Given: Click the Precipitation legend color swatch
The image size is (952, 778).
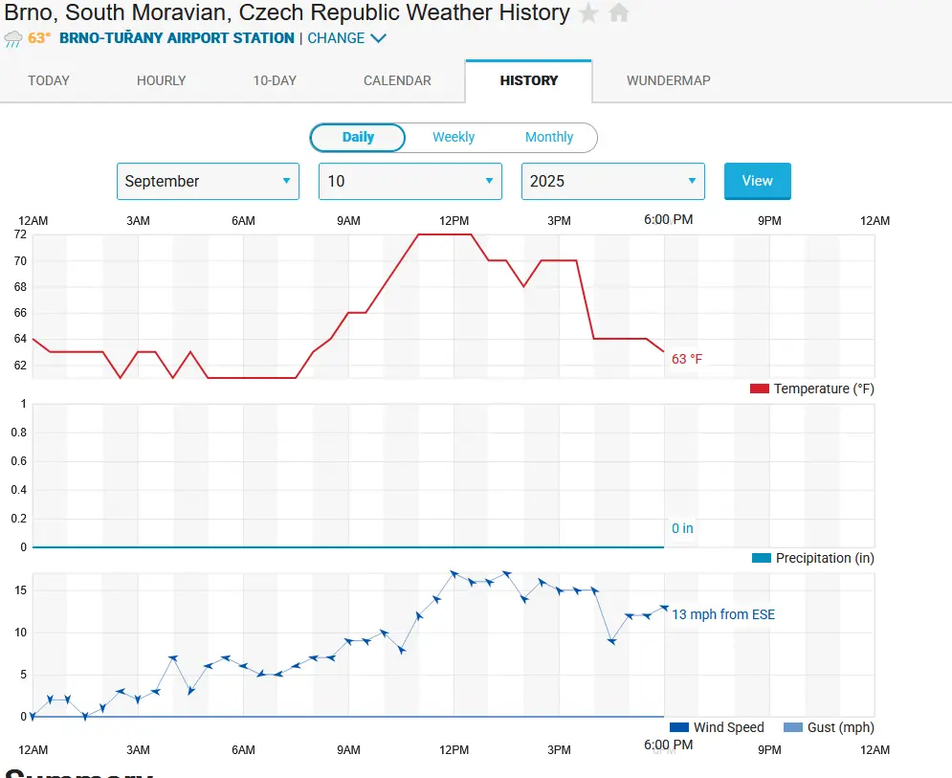Looking at the screenshot, I should (762, 558).
